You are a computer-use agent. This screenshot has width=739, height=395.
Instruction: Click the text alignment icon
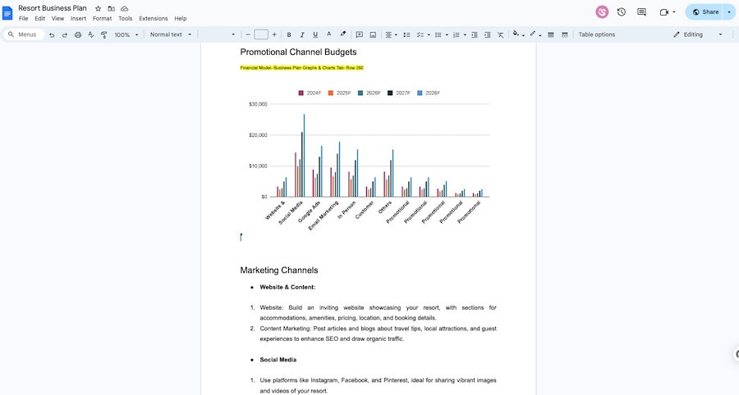point(388,34)
